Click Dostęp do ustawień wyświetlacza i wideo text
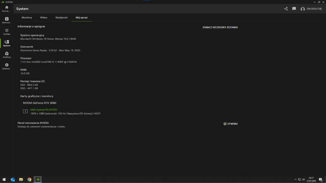 tap(41, 127)
